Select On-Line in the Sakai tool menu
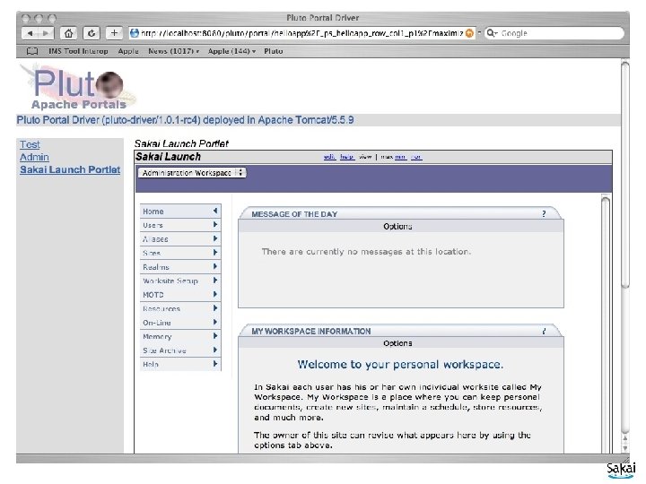 click(180, 323)
